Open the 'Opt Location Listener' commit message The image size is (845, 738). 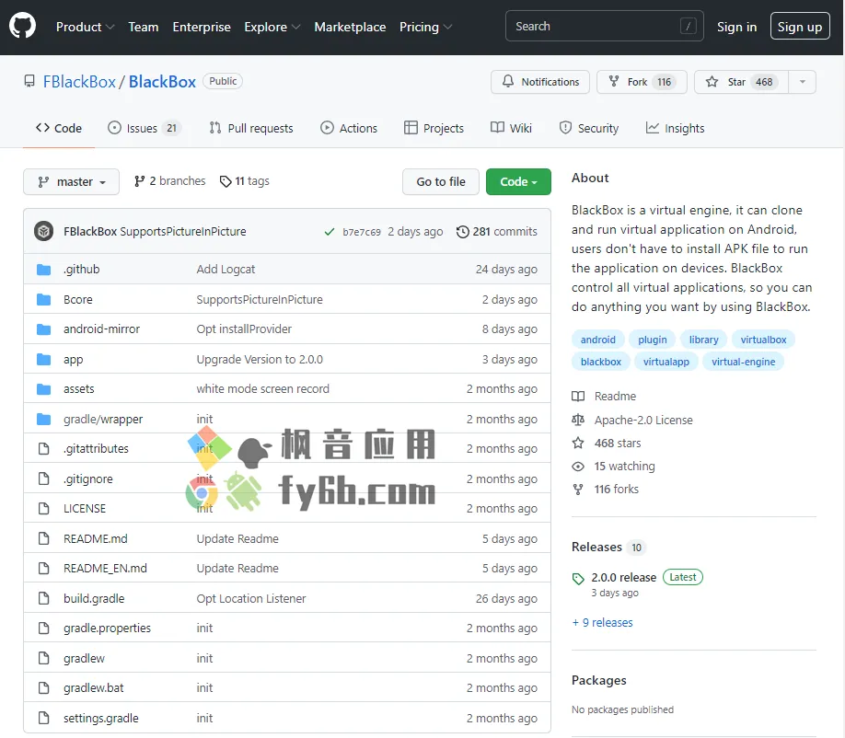[251, 598]
